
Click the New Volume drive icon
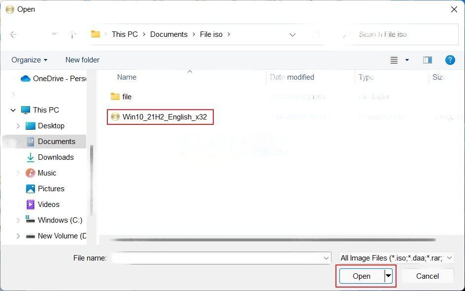30,236
